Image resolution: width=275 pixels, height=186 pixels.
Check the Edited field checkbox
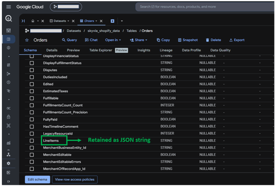tap(32, 84)
